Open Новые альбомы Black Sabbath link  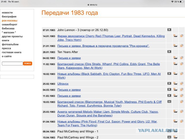[109, 76]
